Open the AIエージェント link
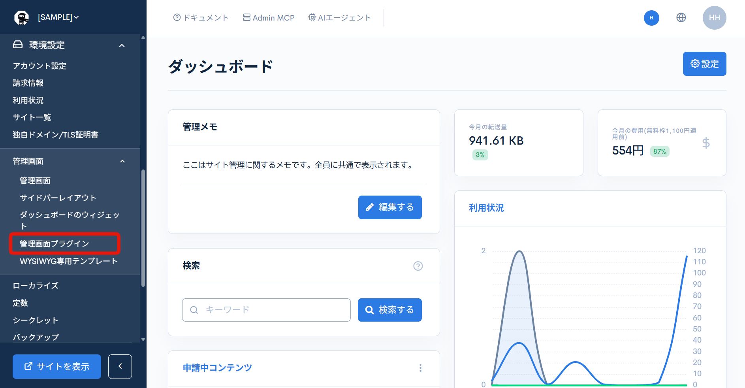 click(x=339, y=18)
